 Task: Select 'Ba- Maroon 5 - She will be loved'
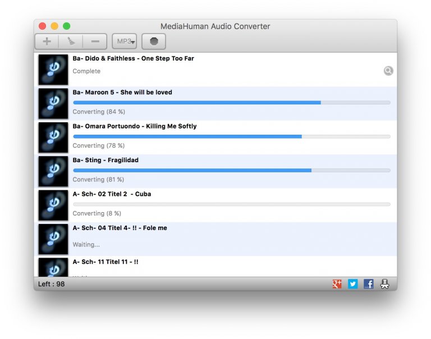pos(122,92)
